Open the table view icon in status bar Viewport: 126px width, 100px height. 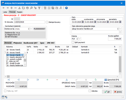click(x=3, y=97)
